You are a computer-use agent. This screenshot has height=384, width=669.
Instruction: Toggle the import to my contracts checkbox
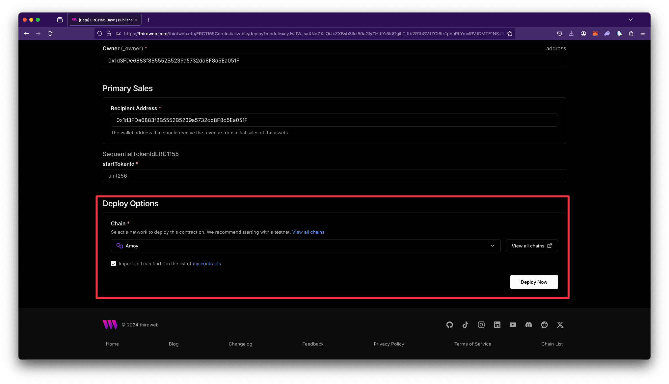(x=114, y=264)
